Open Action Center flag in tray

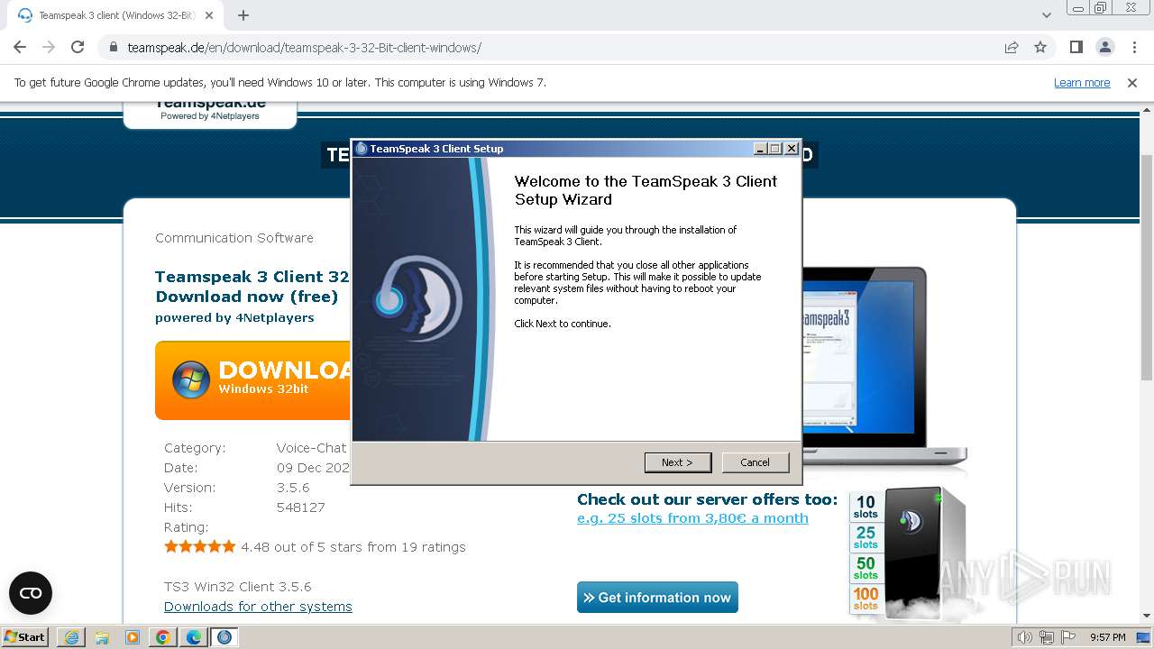[x=1068, y=637]
